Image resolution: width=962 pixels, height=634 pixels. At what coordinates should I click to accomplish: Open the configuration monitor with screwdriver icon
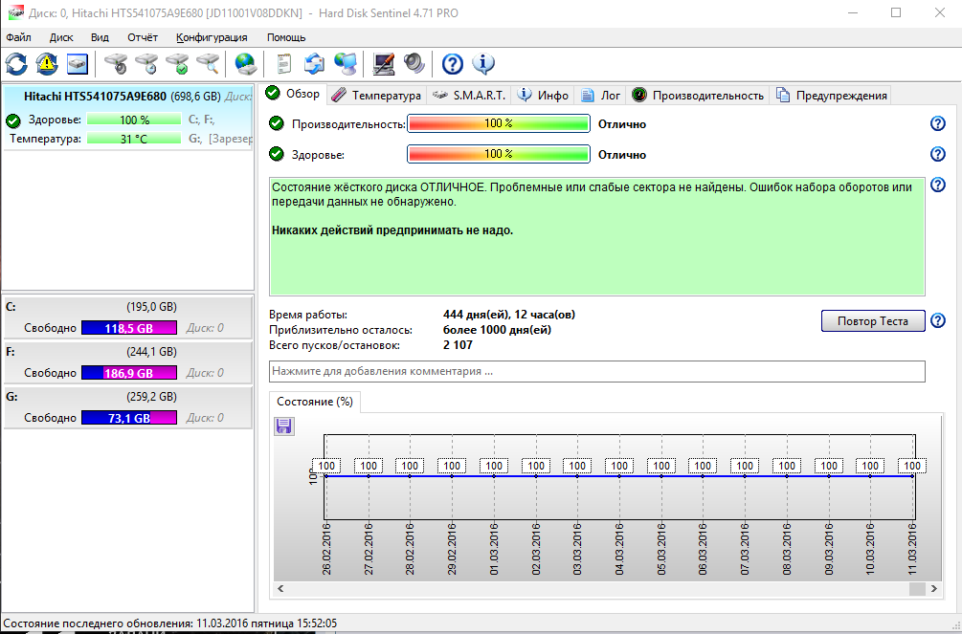point(384,63)
